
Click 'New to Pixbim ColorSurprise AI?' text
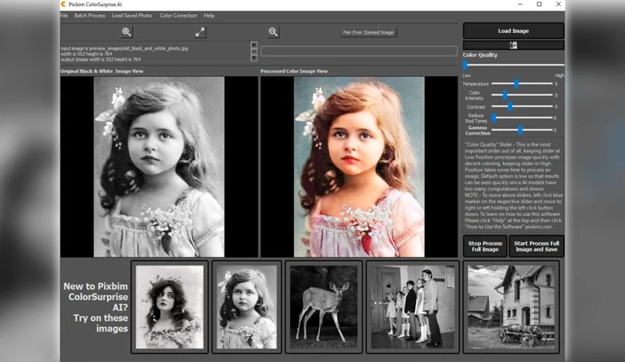tap(96, 297)
